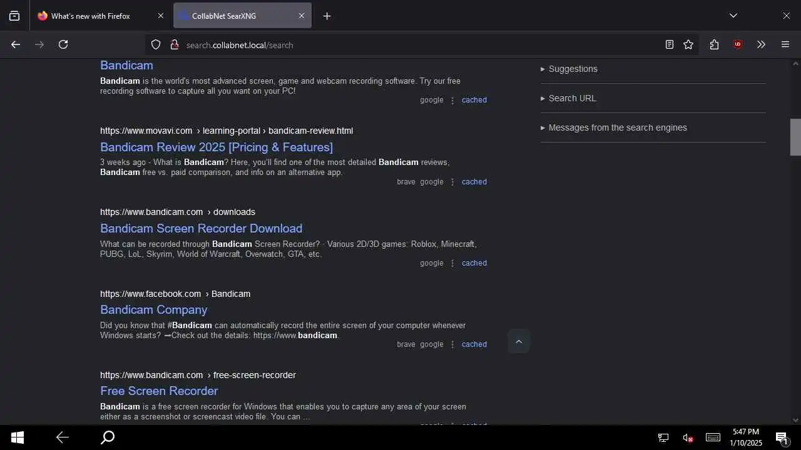Click the bandicam.com free-screen-recorder URL text

pos(198,375)
